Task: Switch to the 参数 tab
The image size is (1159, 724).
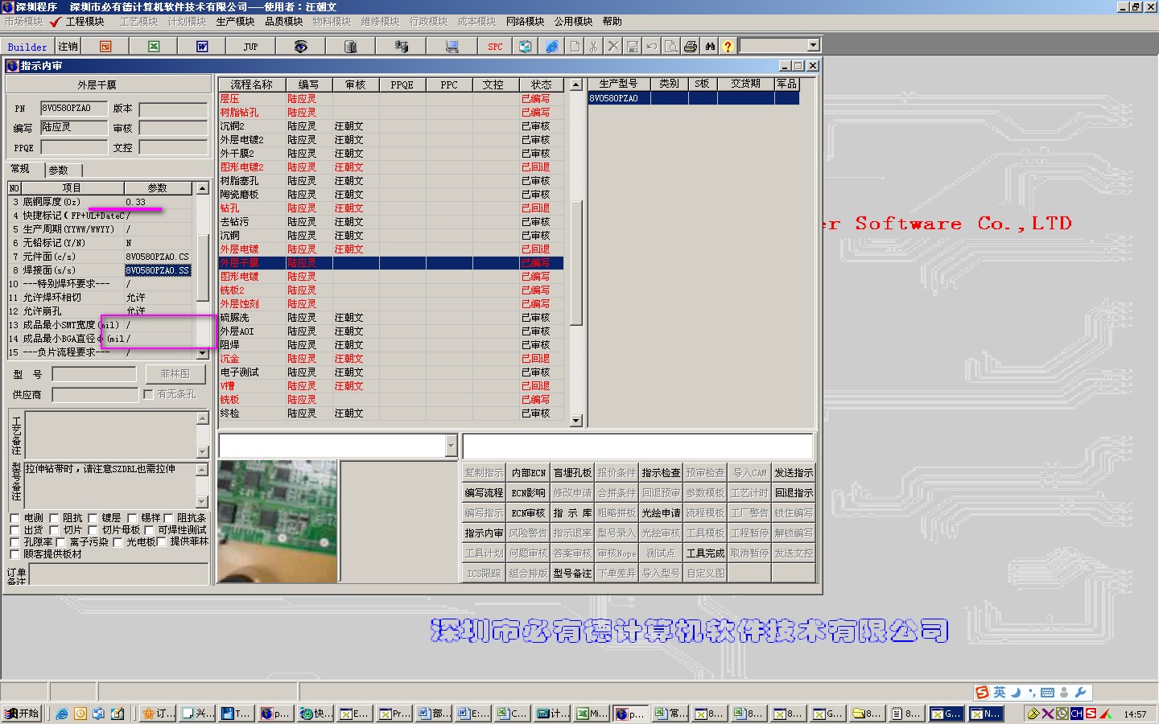Action: coord(61,170)
